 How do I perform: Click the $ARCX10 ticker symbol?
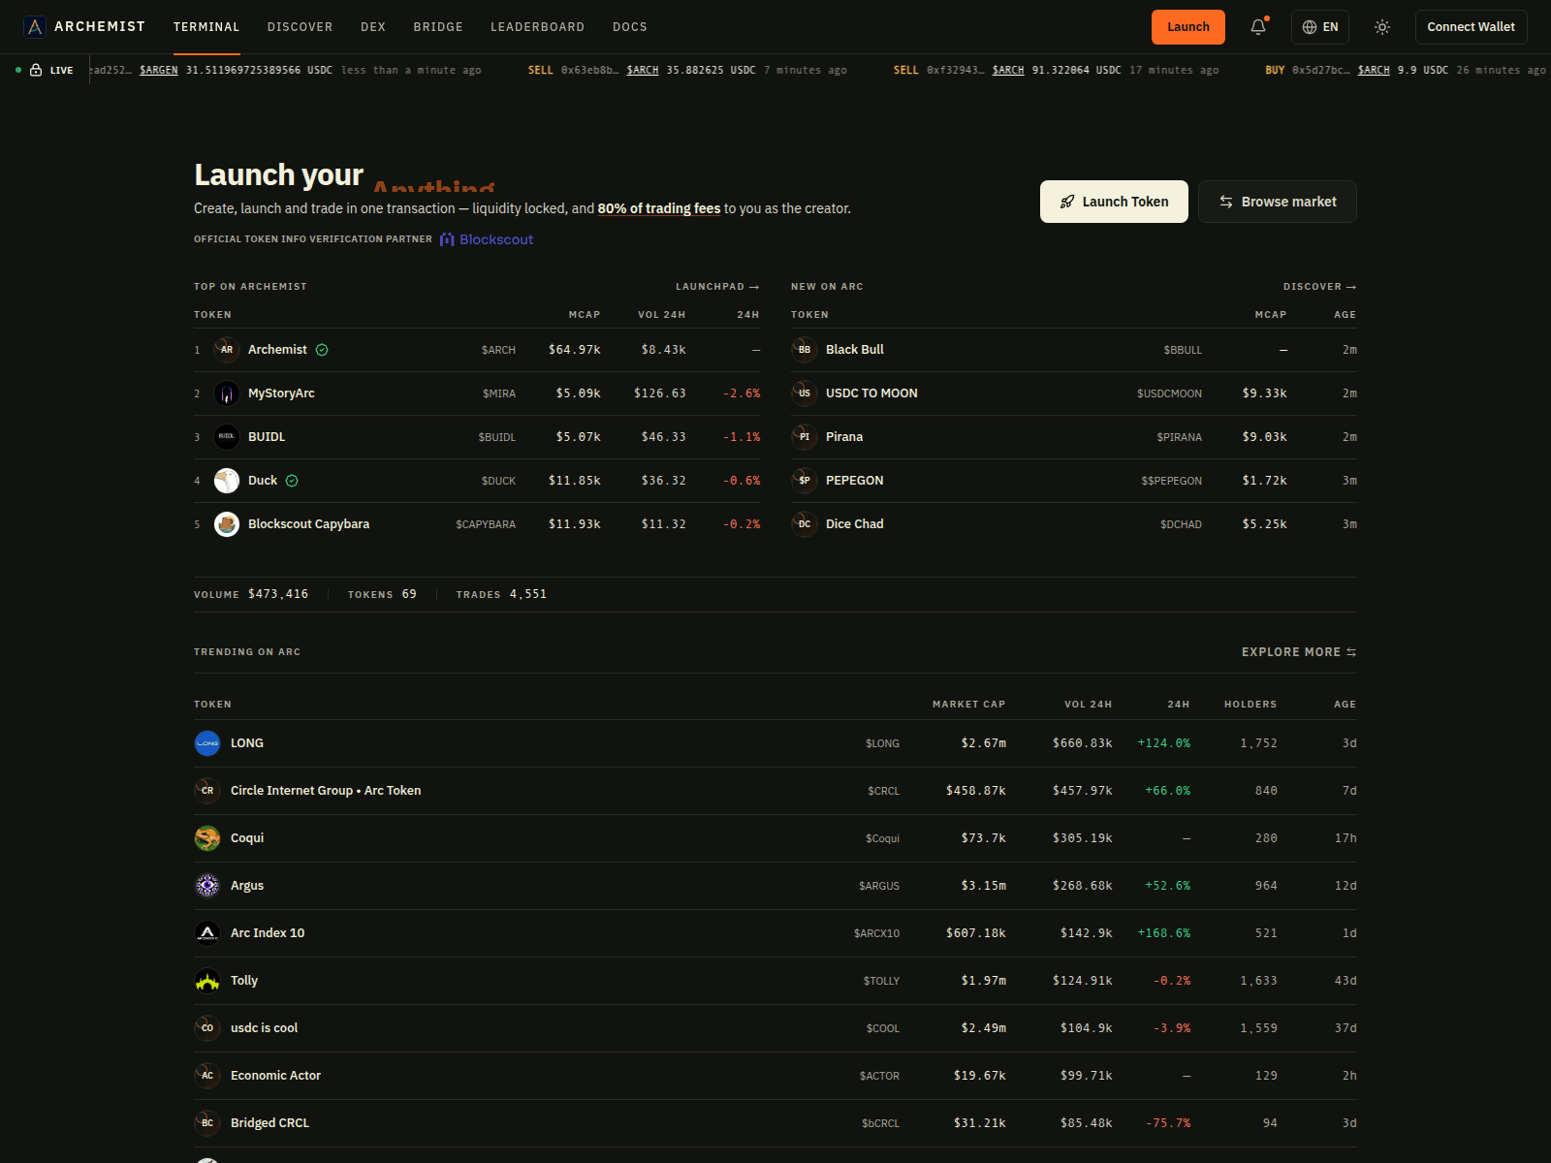(876, 933)
